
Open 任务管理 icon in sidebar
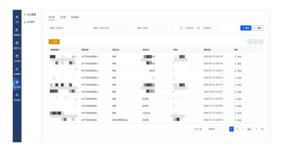(17, 56)
